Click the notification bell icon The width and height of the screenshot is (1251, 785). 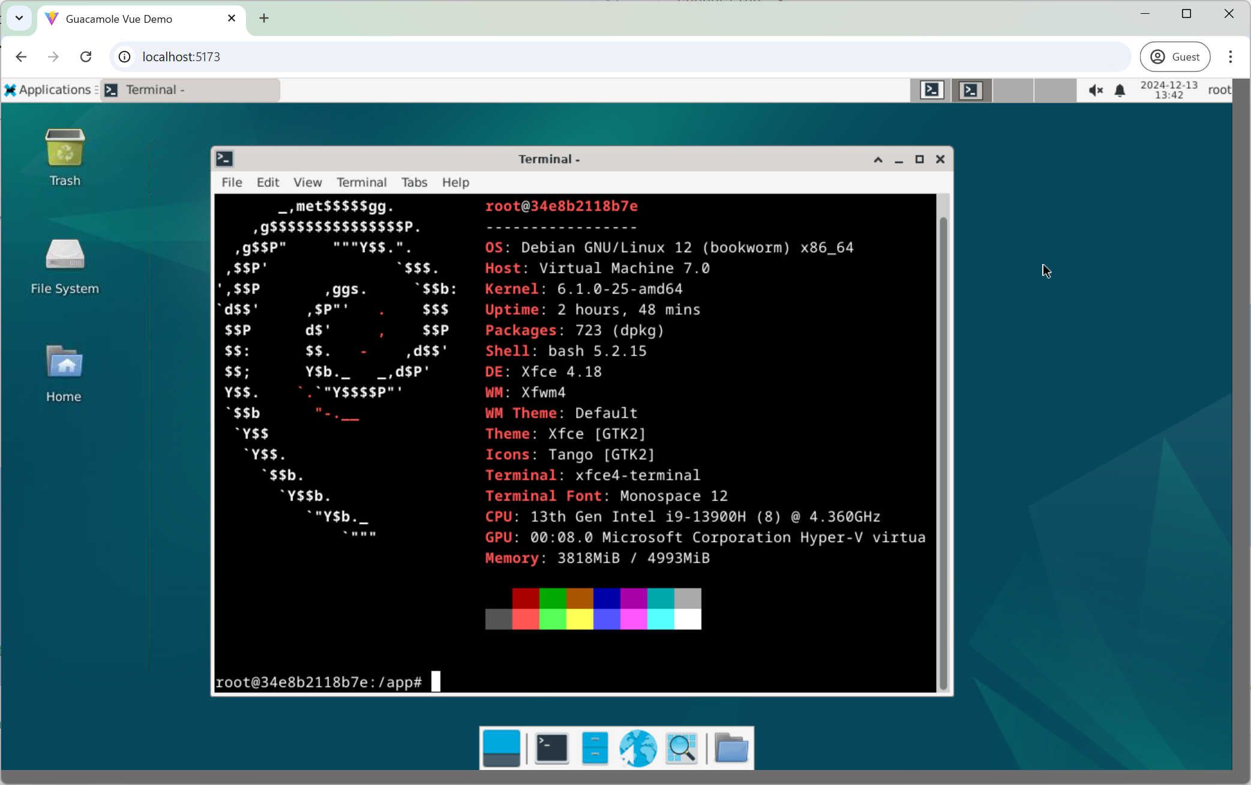pos(1120,90)
